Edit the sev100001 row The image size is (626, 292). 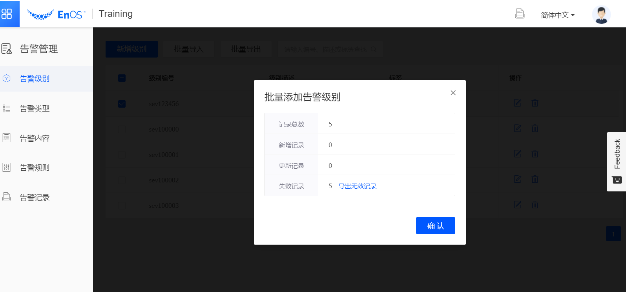(518, 154)
